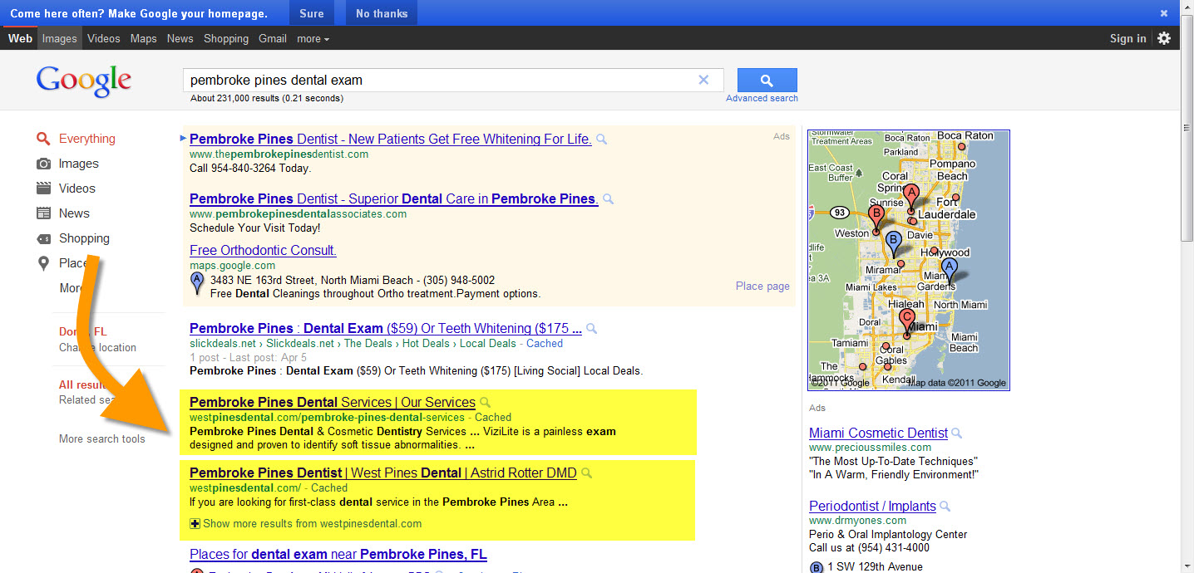Select the Videos film icon in the sidebar

(x=44, y=189)
